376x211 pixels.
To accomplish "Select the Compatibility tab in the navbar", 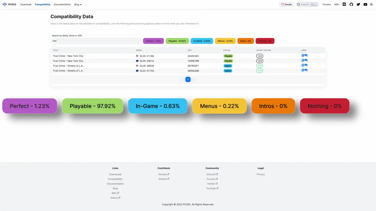I will [x=43, y=4].
